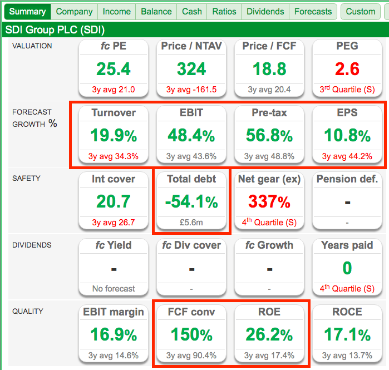Click the '3y avg 43.6%' text

[191, 156]
